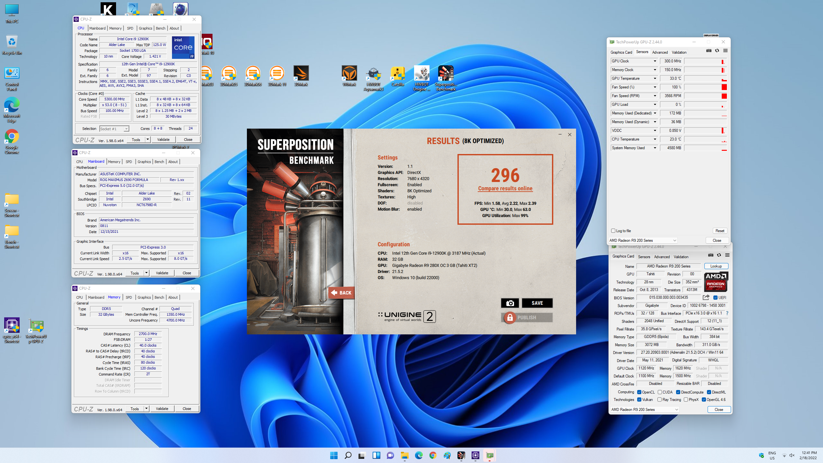Toggle the UEFI checkbox in GPU-Z

coord(716,298)
